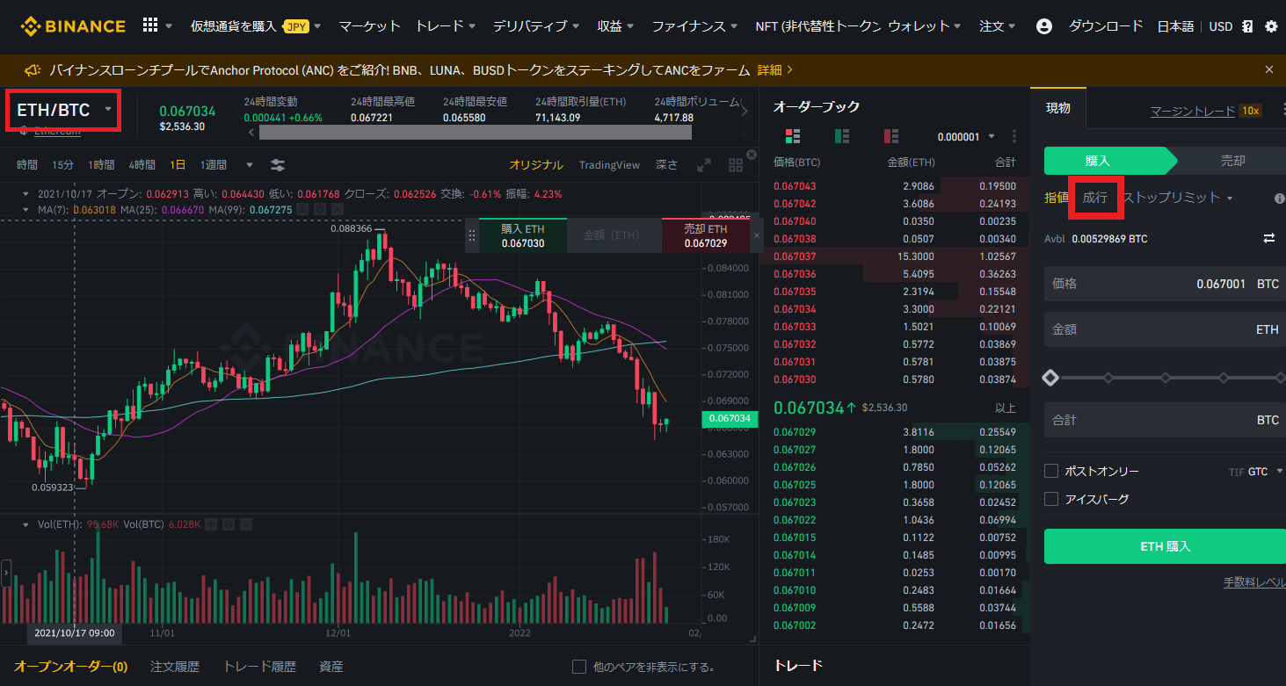Expand the chart to fullscreen
This screenshot has width=1286, height=686.
(x=704, y=165)
